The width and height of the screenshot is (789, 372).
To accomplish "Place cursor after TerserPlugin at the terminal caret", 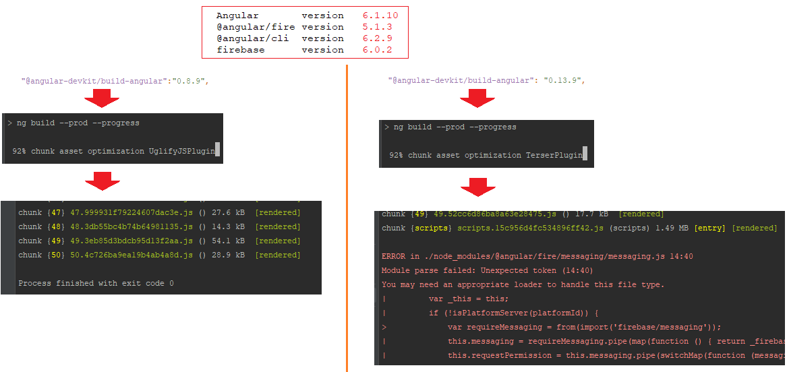I will [585, 155].
